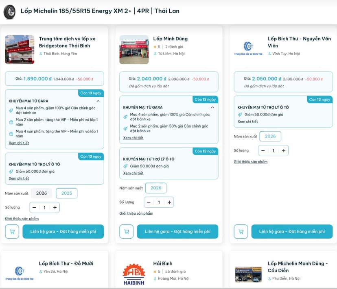
Task: Open shop title Lốp Minh Dũng
Action: click(x=171, y=39)
